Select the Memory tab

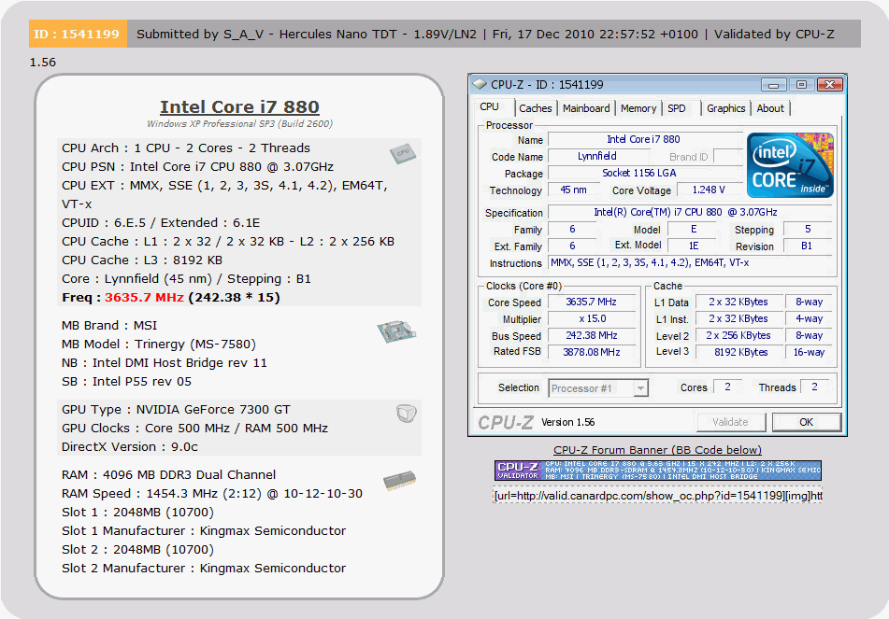[x=638, y=108]
